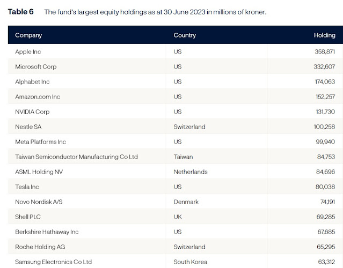Click the 'Switzerland' country in Nestle row
This screenshot has width=343, height=268.
pos(189,126)
